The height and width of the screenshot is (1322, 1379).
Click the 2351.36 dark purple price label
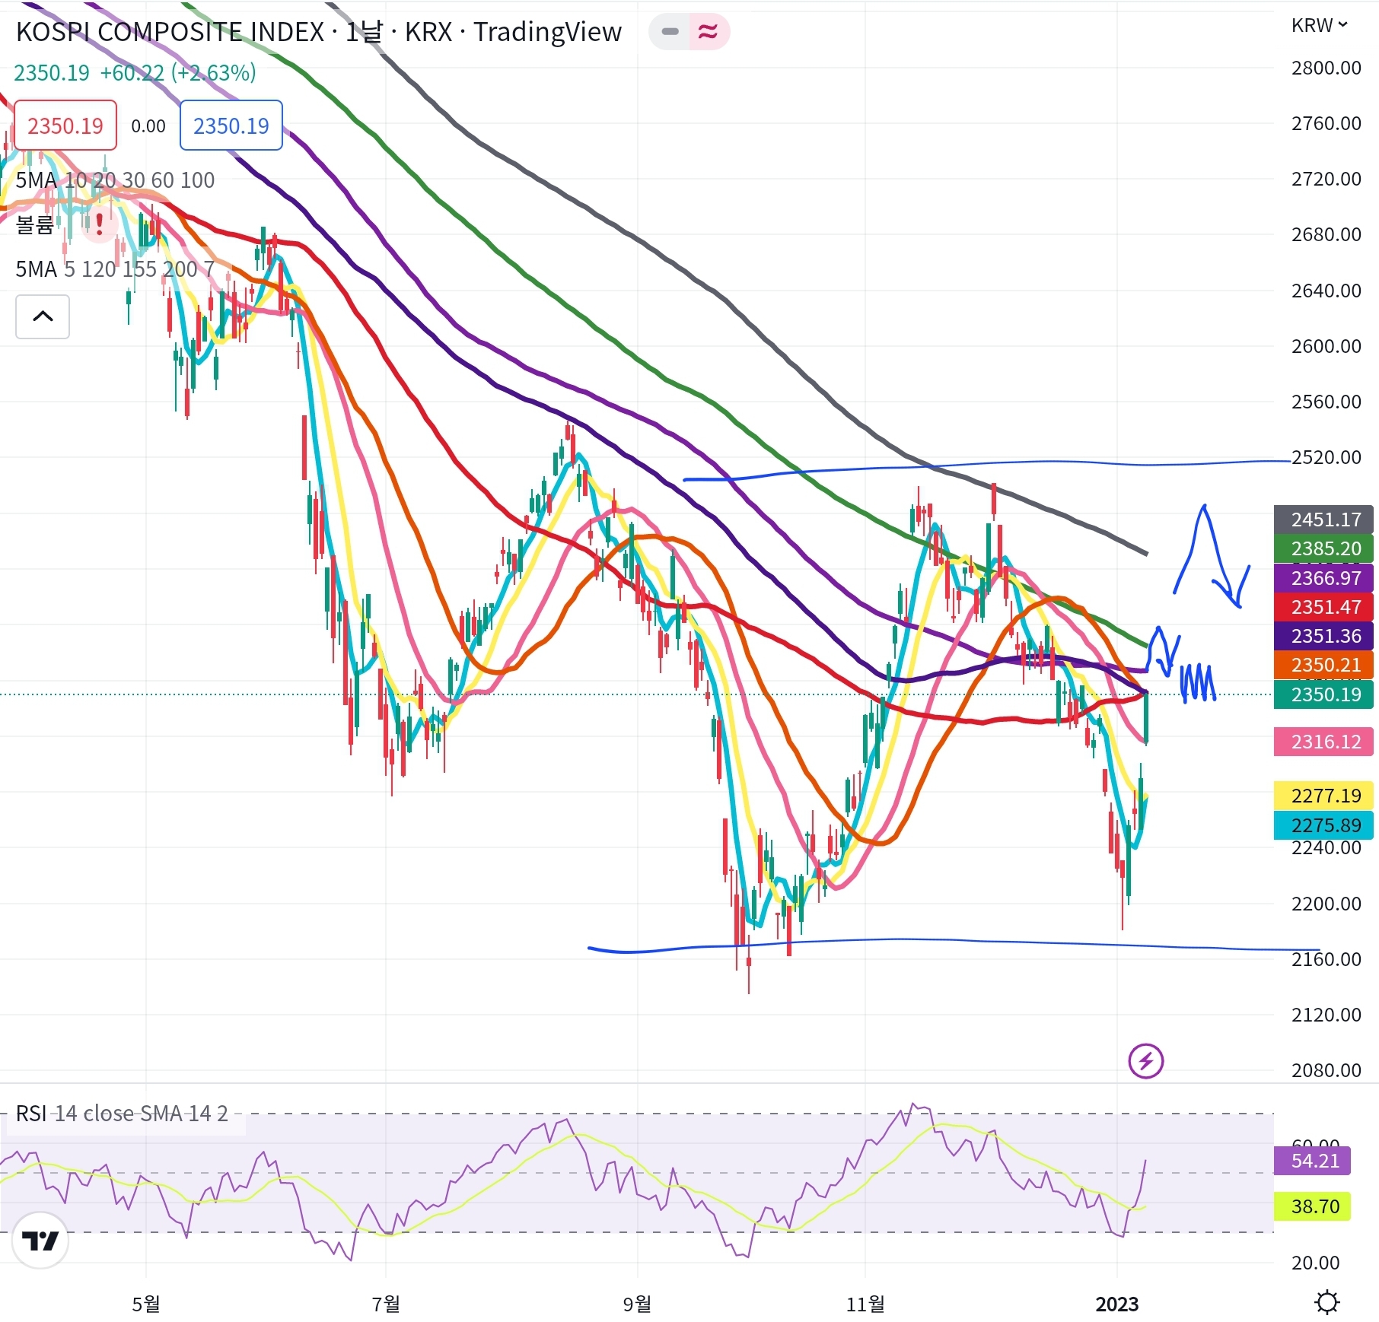(1323, 636)
